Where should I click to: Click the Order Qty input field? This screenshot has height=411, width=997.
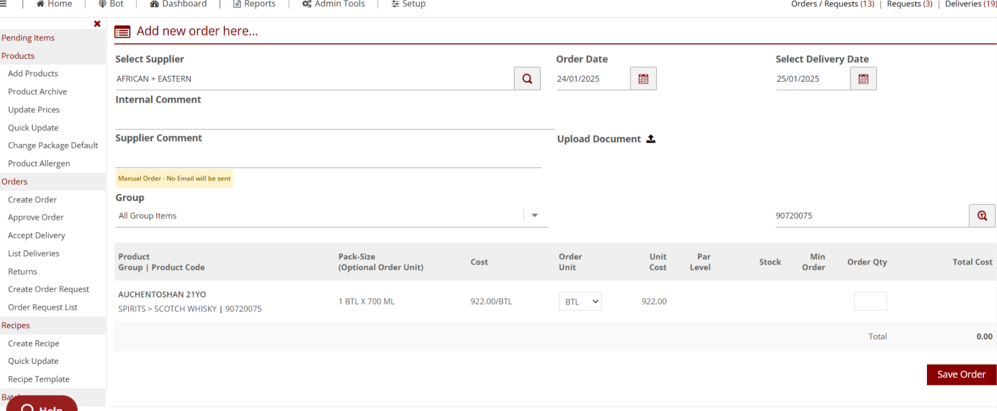pyautogui.click(x=870, y=302)
